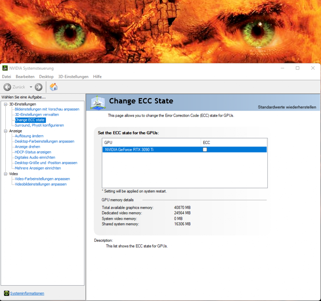Click the ECC column header
Screen dimensions: 321x301
[234, 142]
